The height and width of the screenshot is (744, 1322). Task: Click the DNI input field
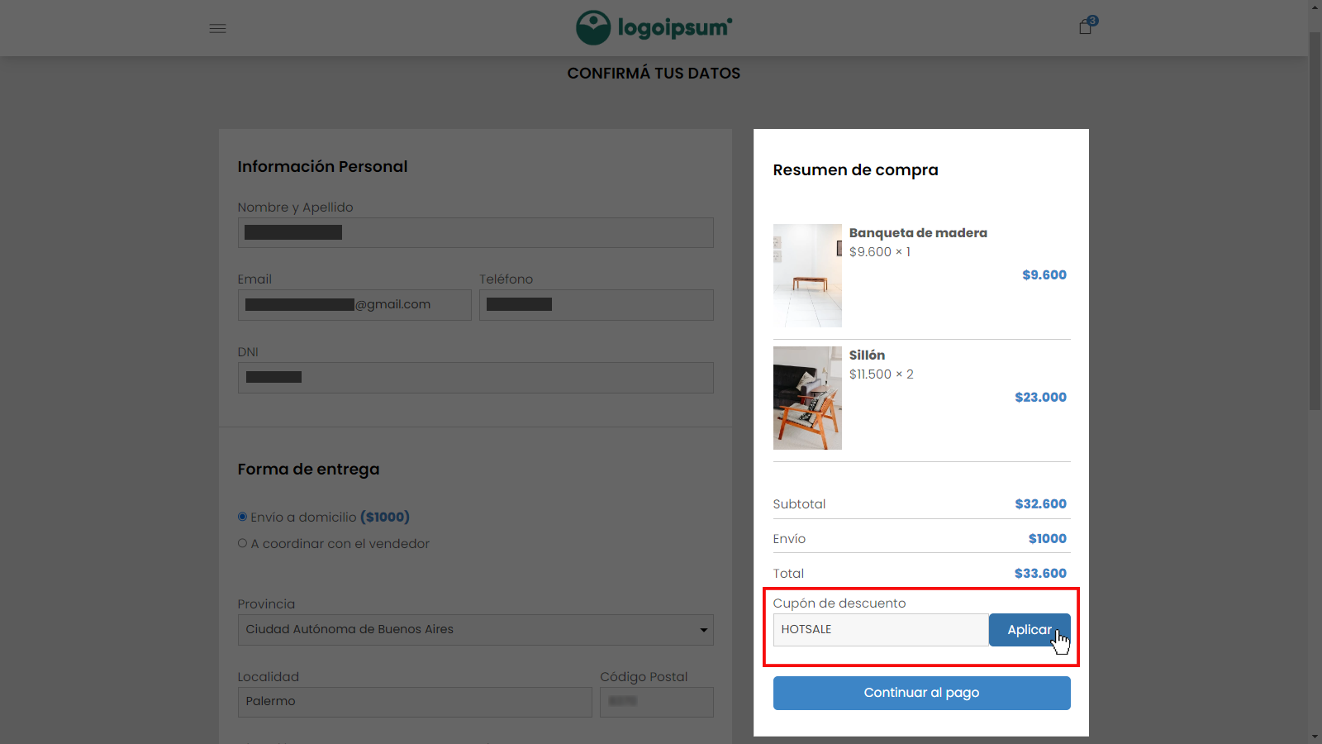(475, 378)
